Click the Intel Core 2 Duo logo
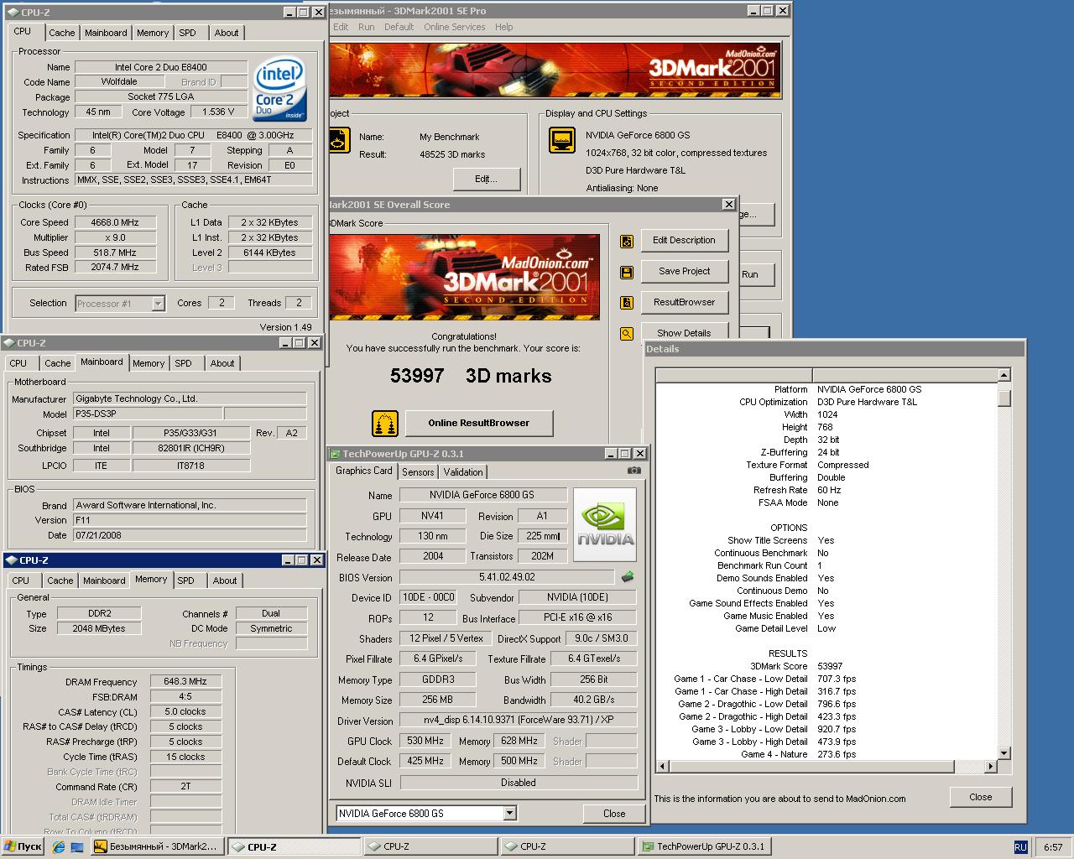Viewport: 1074px width, 859px height. tap(279, 90)
